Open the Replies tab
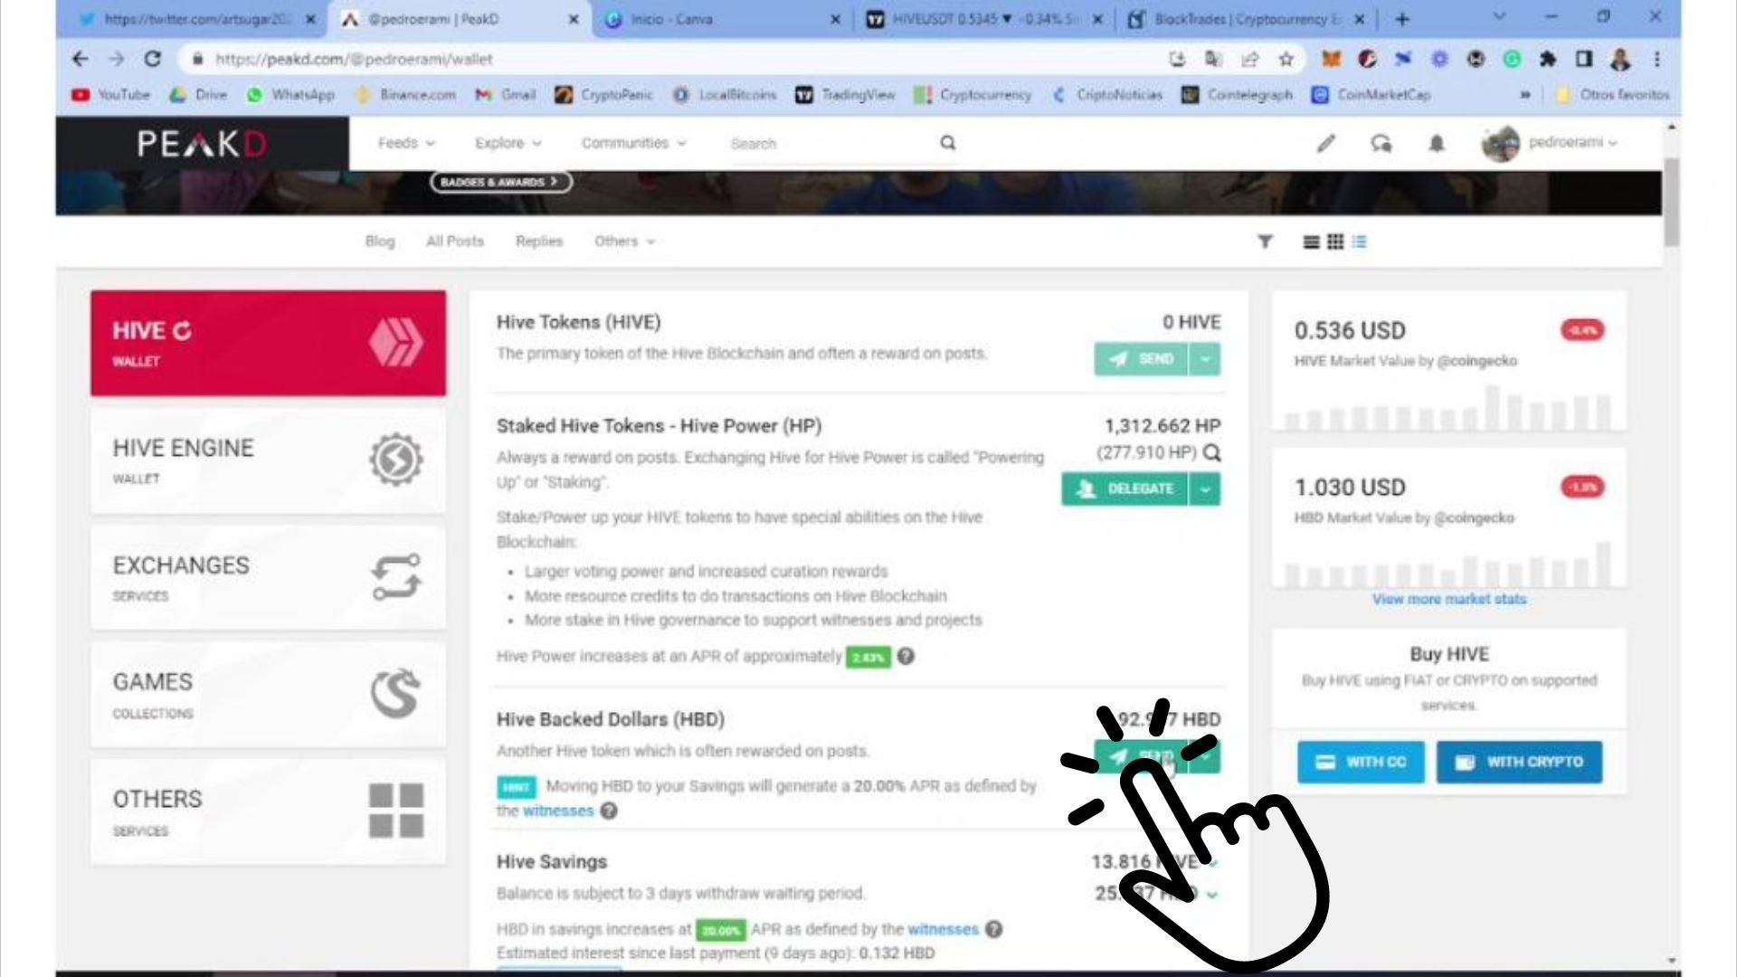This screenshot has height=977, width=1737. click(539, 242)
